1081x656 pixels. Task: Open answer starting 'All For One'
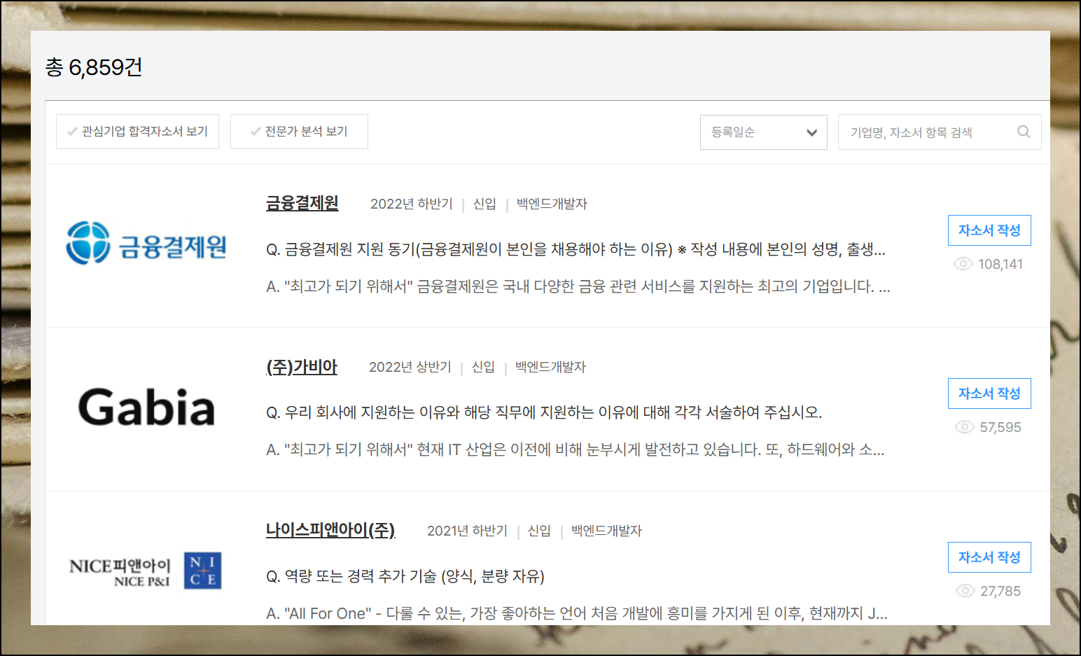[x=577, y=613]
